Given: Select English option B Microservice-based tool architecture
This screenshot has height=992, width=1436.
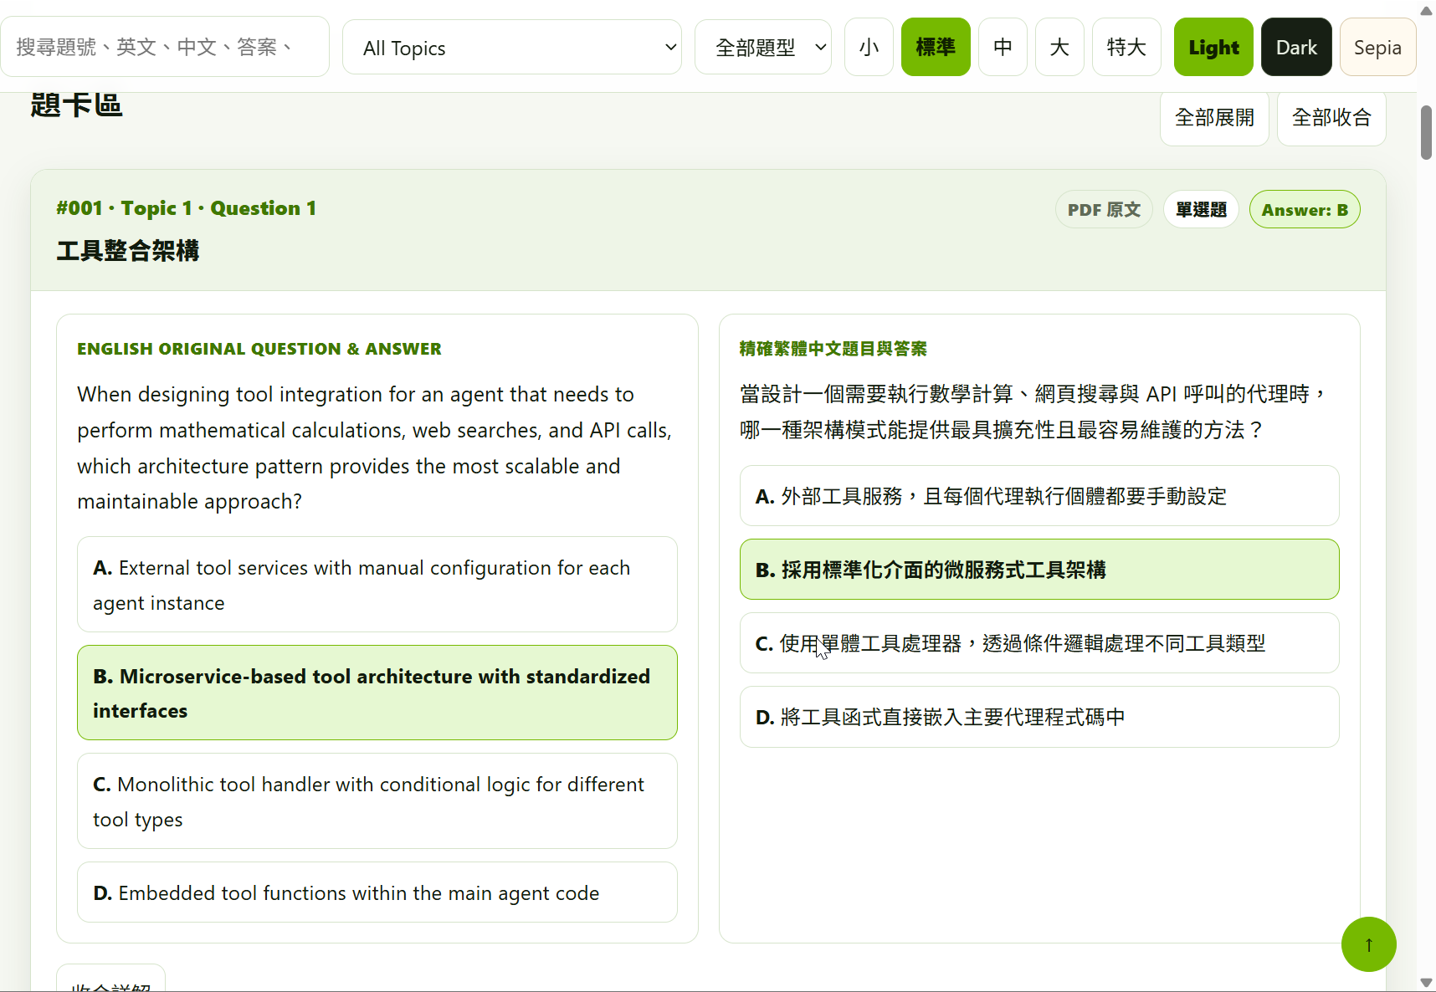Looking at the screenshot, I should [x=377, y=693].
